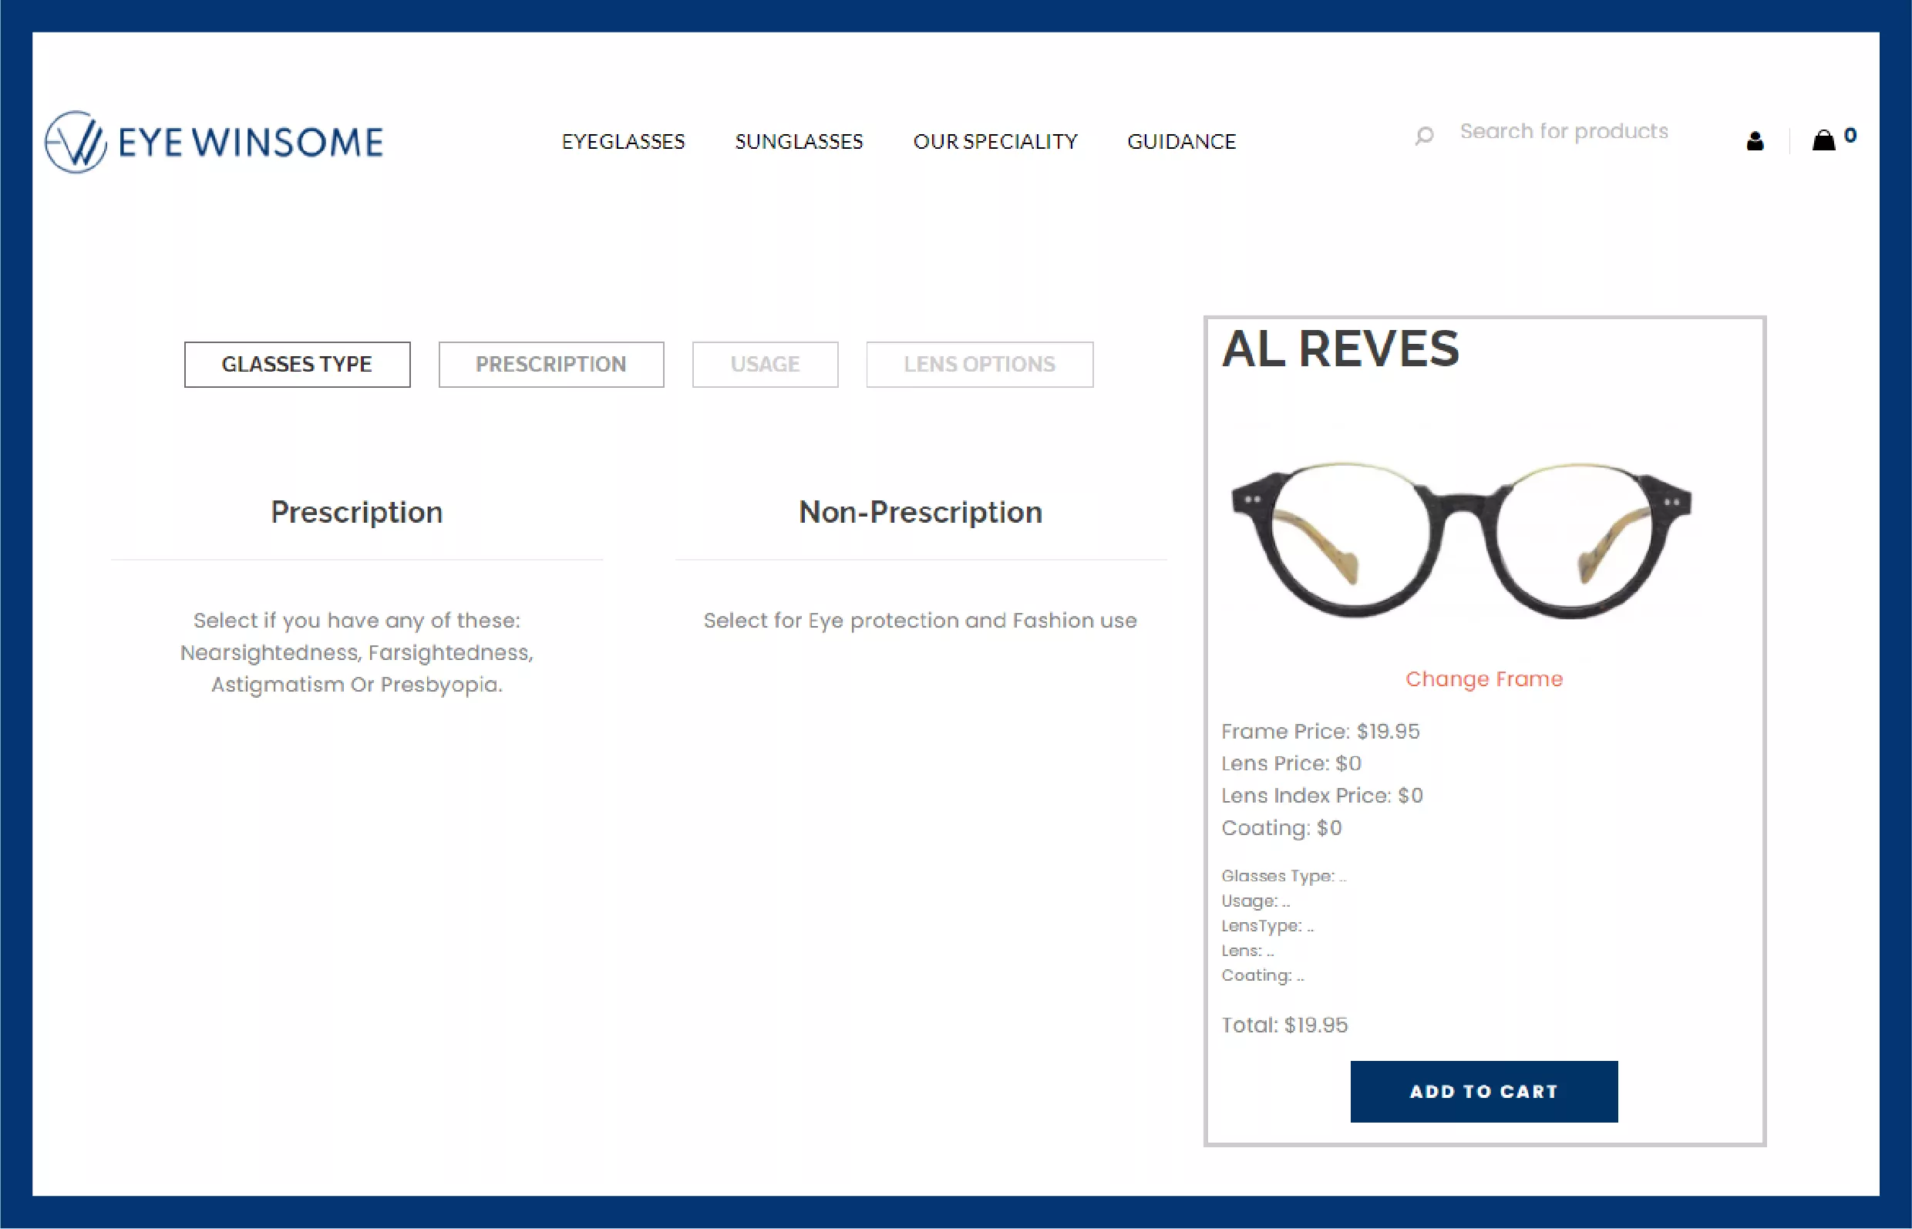This screenshot has width=1912, height=1229.
Task: Open the Guidance menu
Action: click(x=1181, y=142)
